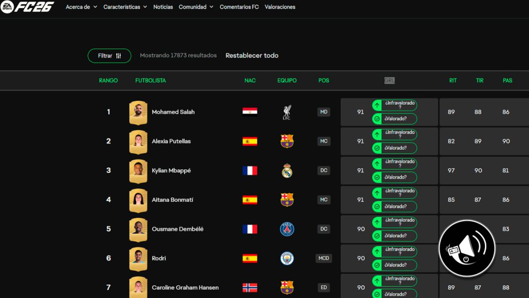Click Ousmane Dembélé's France flag icon
Viewport: 529px width, 298px height.
[250, 229]
